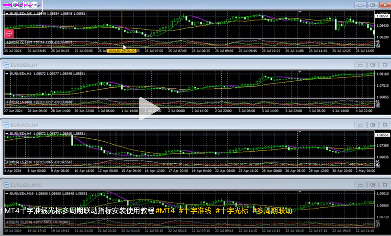Minimize the EURUSDc,M15 chart window
391x236 pixels.
pos(360,185)
